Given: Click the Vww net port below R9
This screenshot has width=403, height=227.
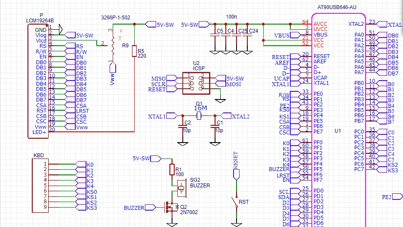Looking at the screenshot, I should click(x=113, y=68).
